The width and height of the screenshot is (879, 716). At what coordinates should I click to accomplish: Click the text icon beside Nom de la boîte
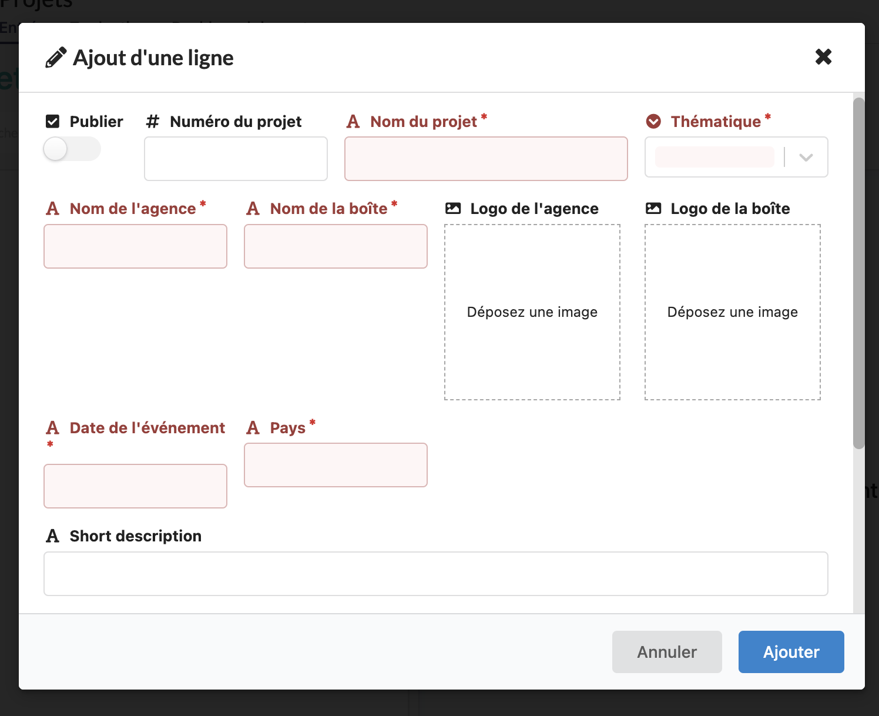click(x=253, y=209)
